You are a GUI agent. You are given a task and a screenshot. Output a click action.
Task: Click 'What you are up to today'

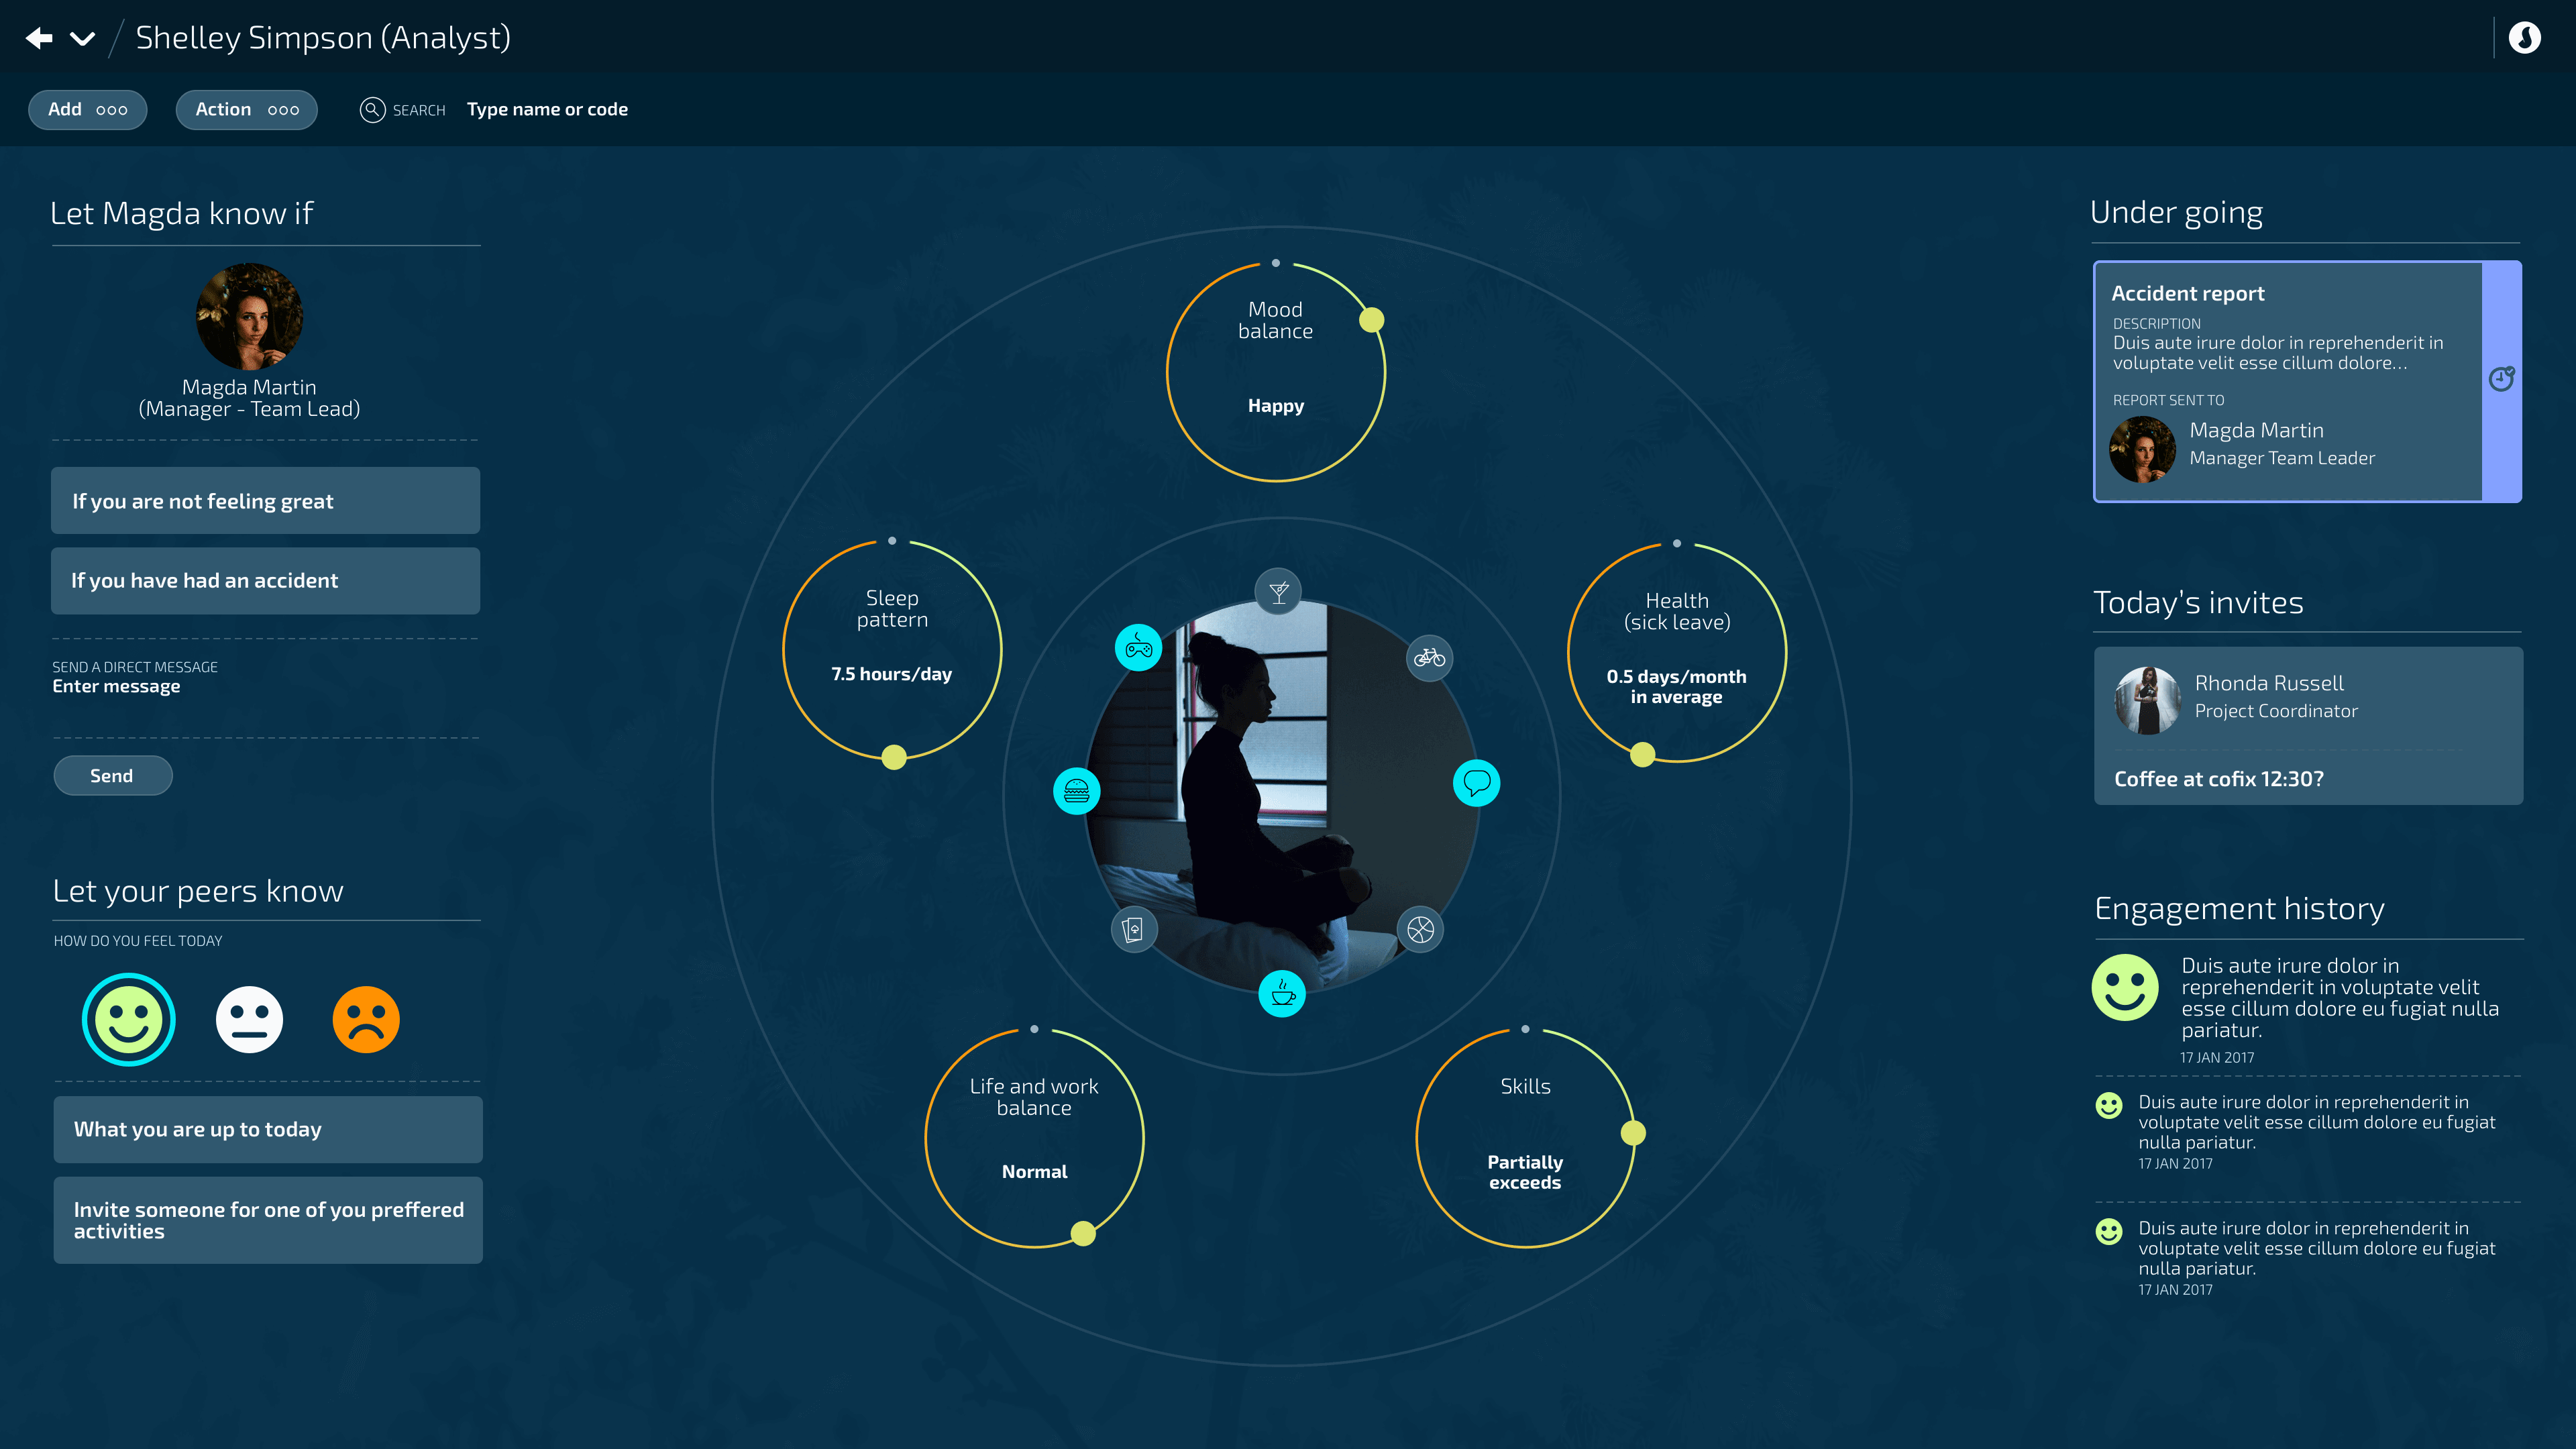click(x=267, y=1129)
